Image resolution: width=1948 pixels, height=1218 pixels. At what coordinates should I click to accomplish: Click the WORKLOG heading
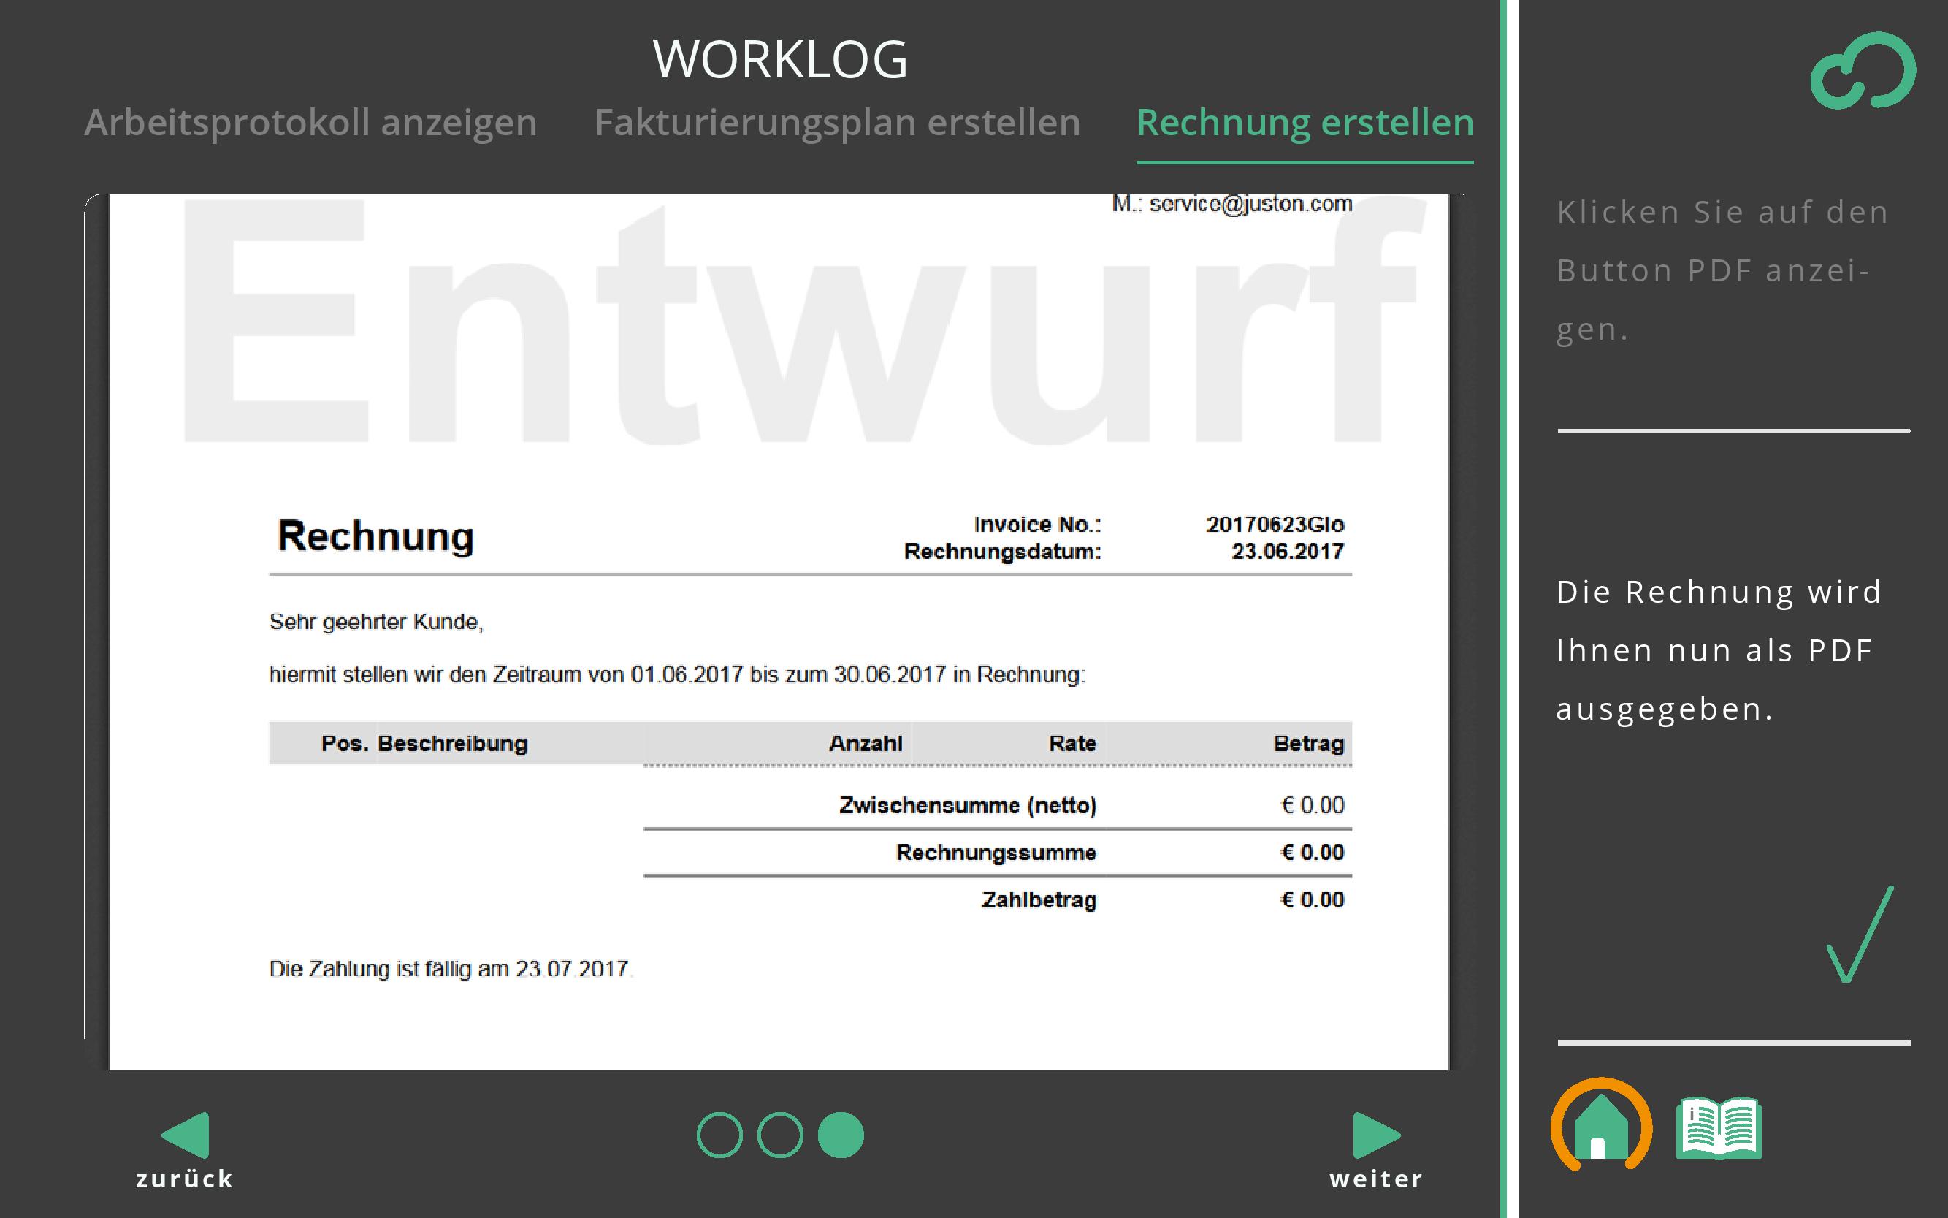click(x=779, y=60)
